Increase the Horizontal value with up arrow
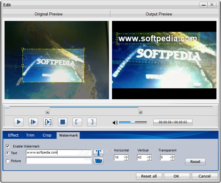This screenshot has width=221, height=183. click(126, 156)
